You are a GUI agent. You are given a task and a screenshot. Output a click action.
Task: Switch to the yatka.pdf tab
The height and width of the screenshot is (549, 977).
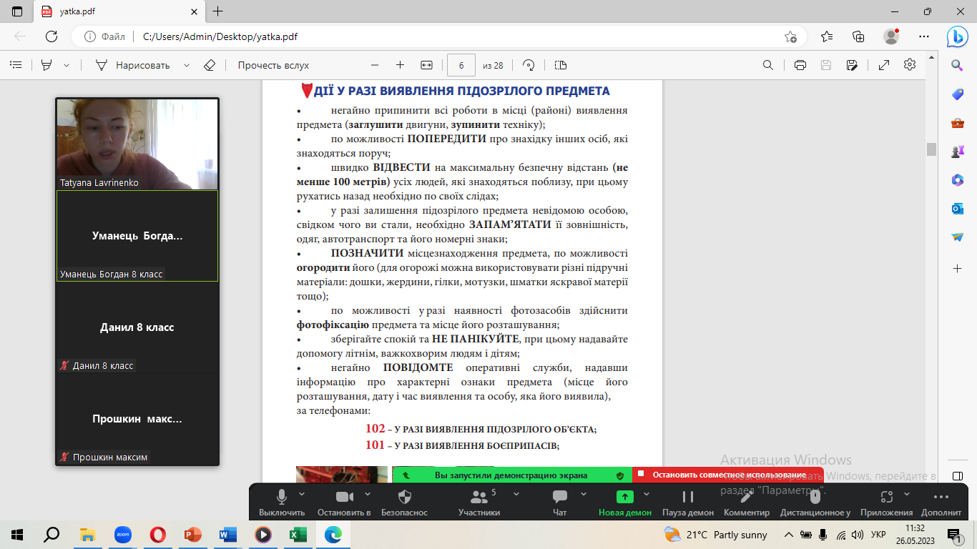[x=119, y=11]
